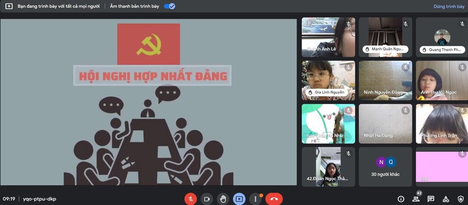Toggle presentation audio switch
The image size is (468, 205).
[x=169, y=6]
